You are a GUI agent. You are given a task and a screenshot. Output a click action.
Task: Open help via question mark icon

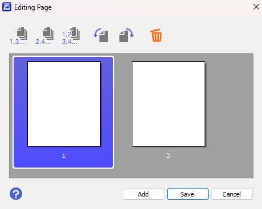click(x=16, y=194)
